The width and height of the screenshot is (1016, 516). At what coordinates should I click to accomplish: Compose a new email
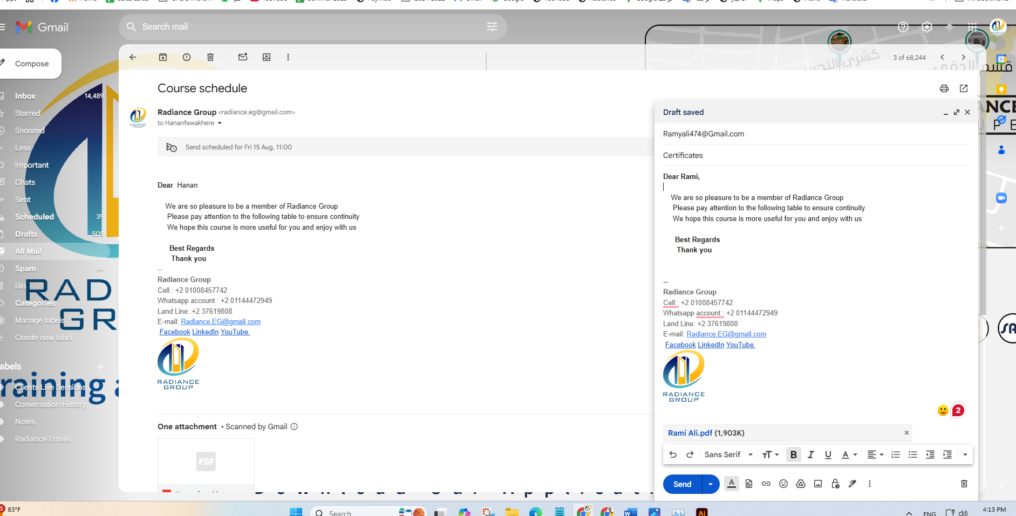coord(30,64)
